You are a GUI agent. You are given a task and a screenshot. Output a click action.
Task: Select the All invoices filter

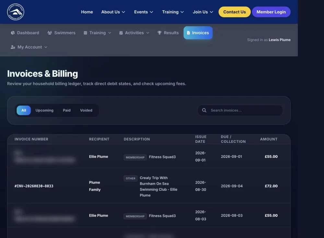[24, 110]
